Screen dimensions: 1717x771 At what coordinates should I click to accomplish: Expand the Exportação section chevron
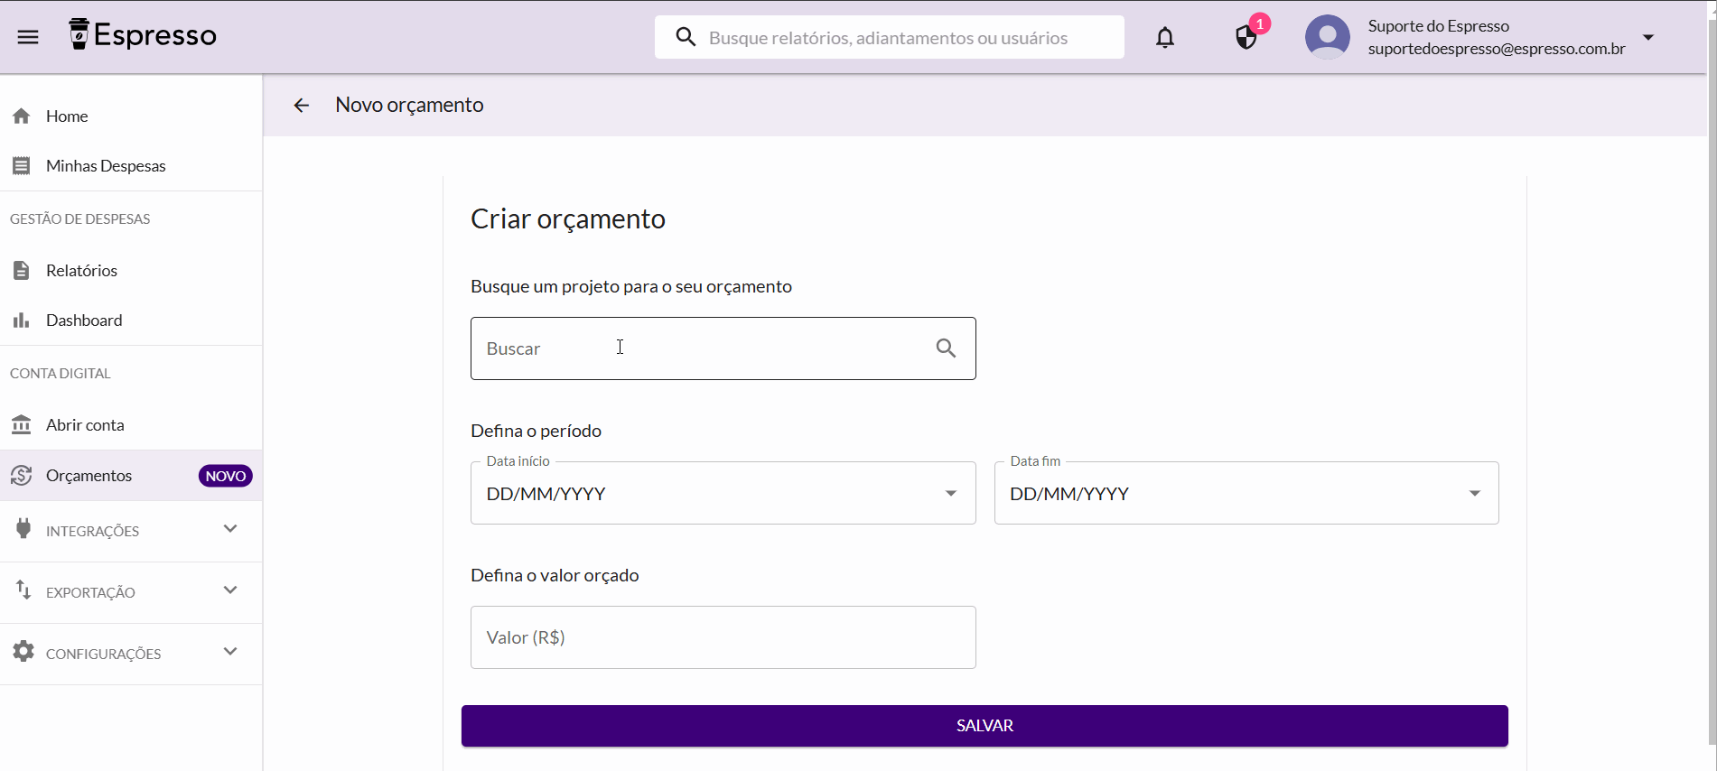click(x=230, y=590)
